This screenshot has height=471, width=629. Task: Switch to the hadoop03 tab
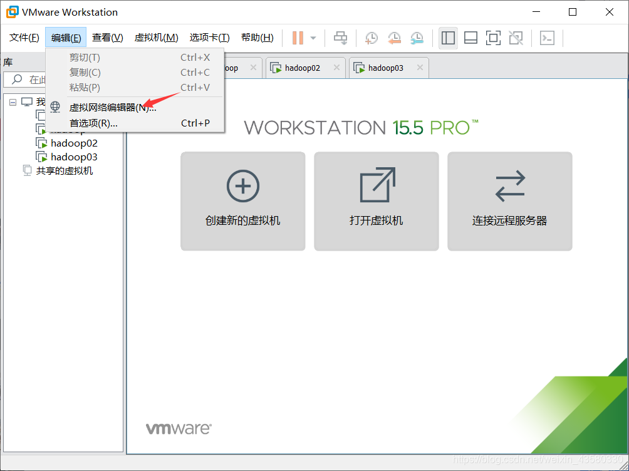tap(388, 68)
